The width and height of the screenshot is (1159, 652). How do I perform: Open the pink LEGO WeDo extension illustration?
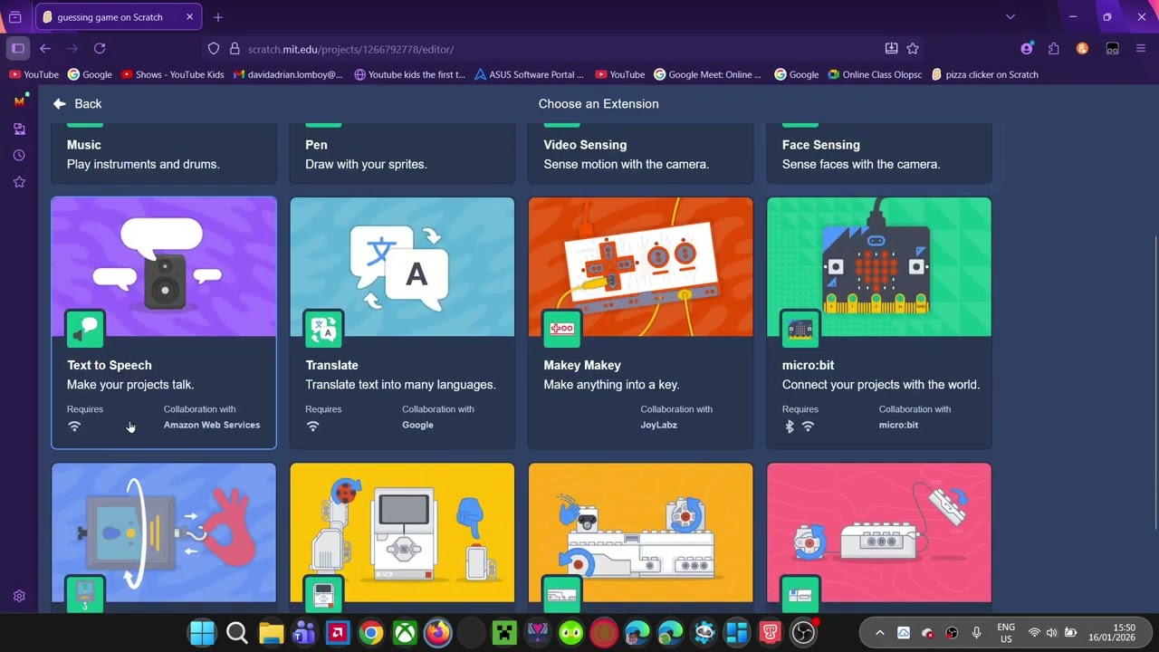(879, 532)
